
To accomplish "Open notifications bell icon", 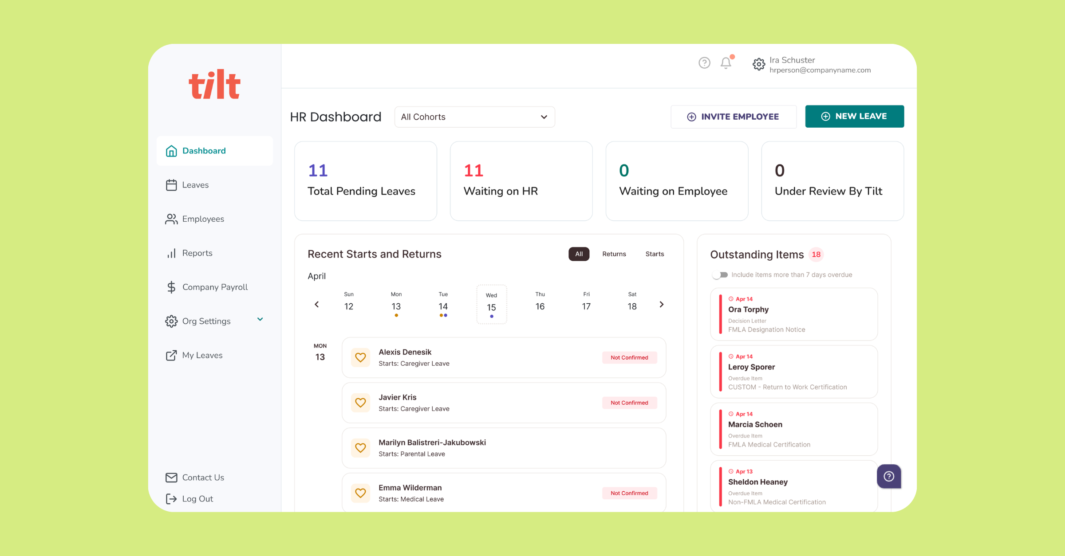I will pyautogui.click(x=726, y=63).
